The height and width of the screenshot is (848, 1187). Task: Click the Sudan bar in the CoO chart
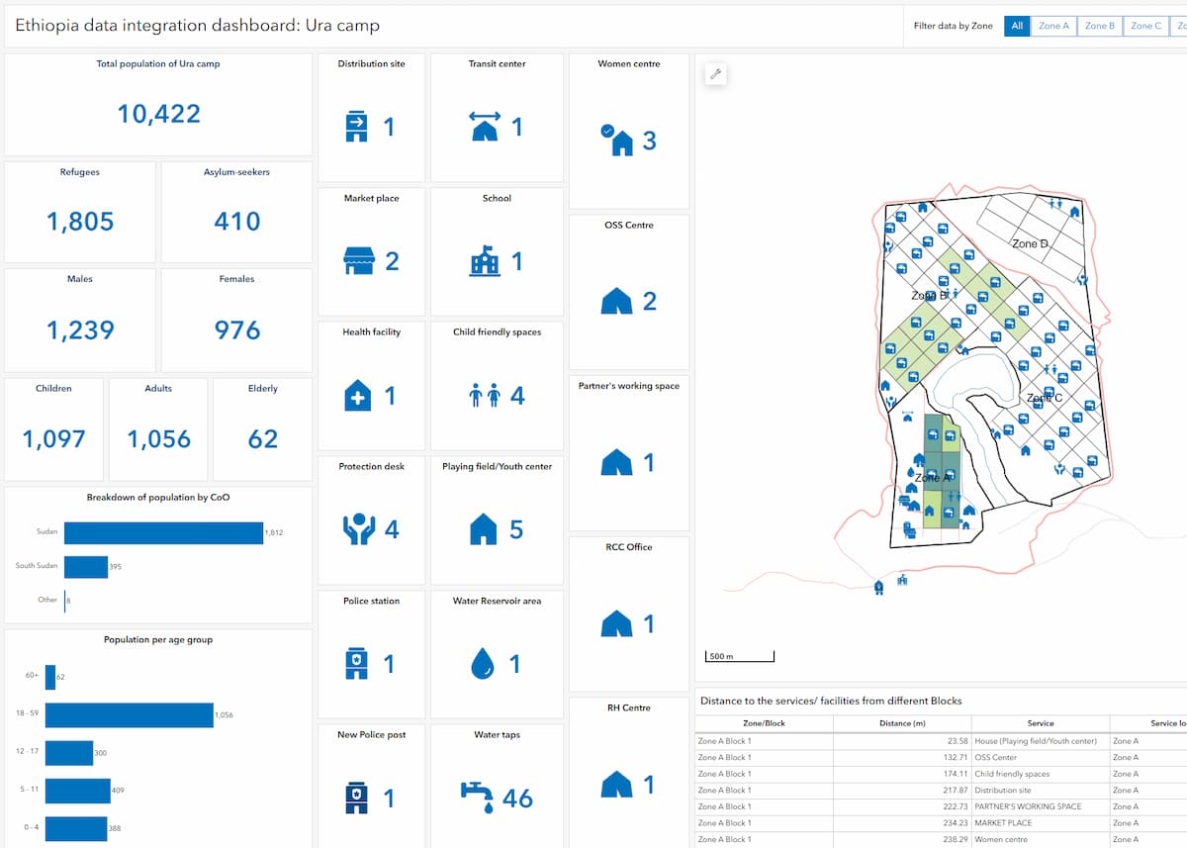click(x=163, y=531)
